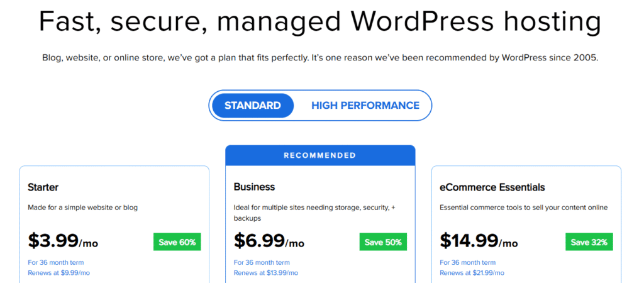Select the STANDARD hosting toggle
644x283 pixels.
[x=252, y=106]
